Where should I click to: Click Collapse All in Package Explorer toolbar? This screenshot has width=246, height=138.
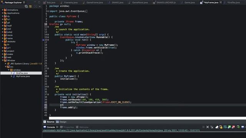pyautogui.click(x=26, y=7)
